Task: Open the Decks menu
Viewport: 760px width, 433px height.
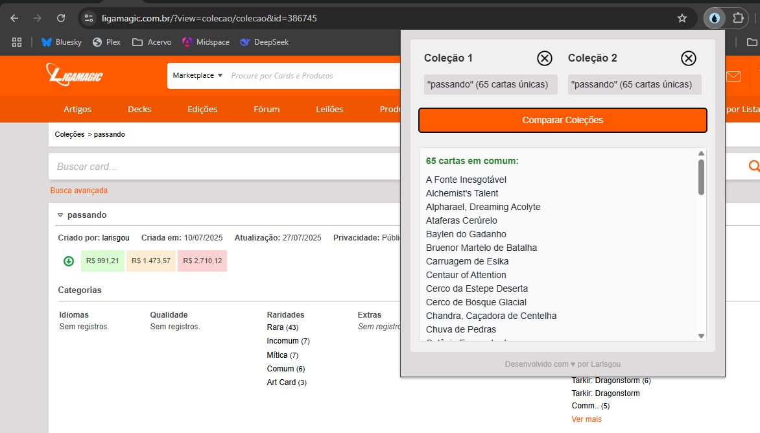Action: click(139, 110)
